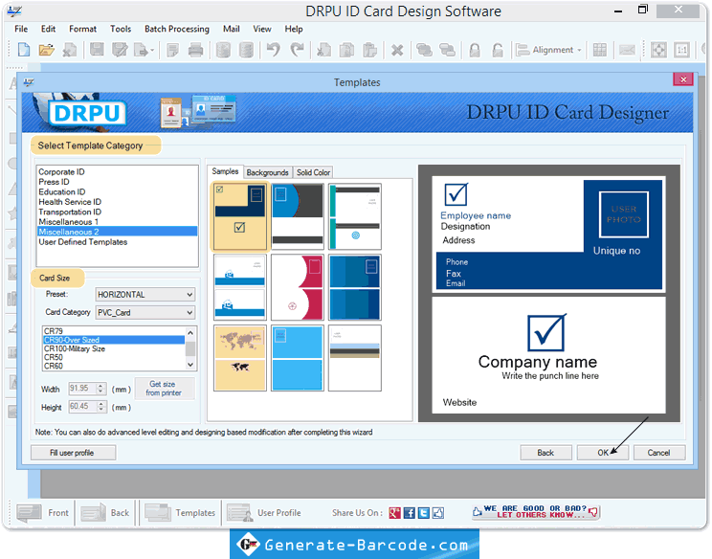Viewport: 712px width, 559px height.
Task: Share on Google Plus icon
Action: point(394,513)
